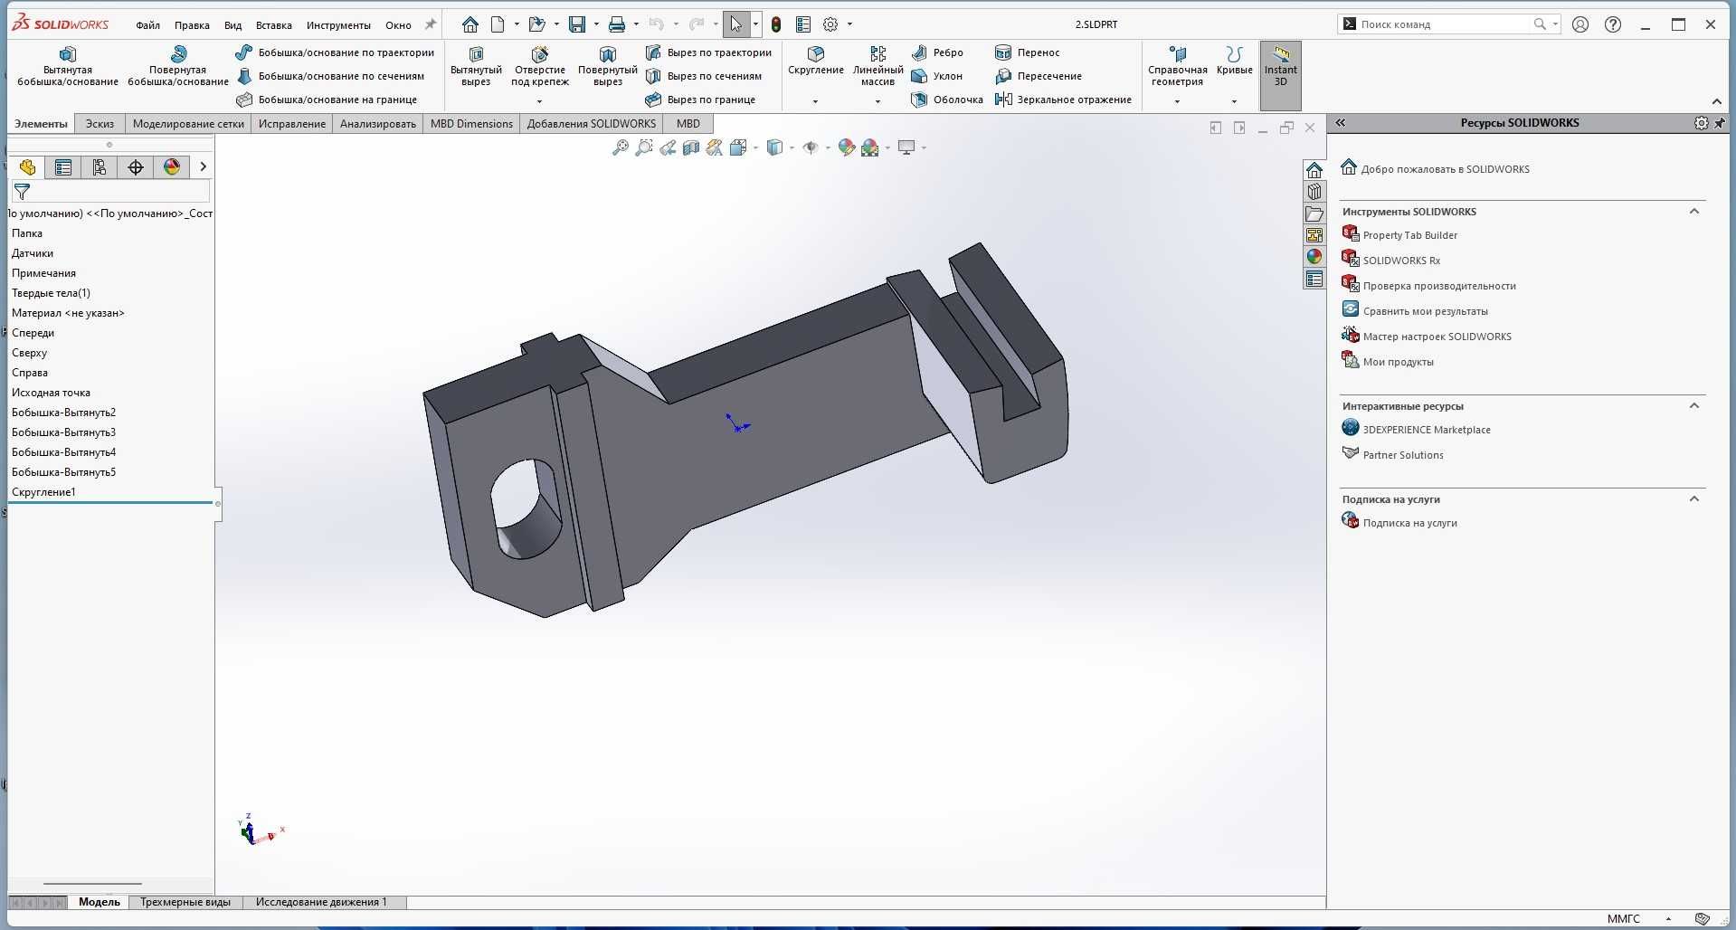This screenshot has height=930, width=1736.
Task: Select the Extruded Boss/Base tool (Вытянутая бобышка/основание)
Action: [x=68, y=66]
